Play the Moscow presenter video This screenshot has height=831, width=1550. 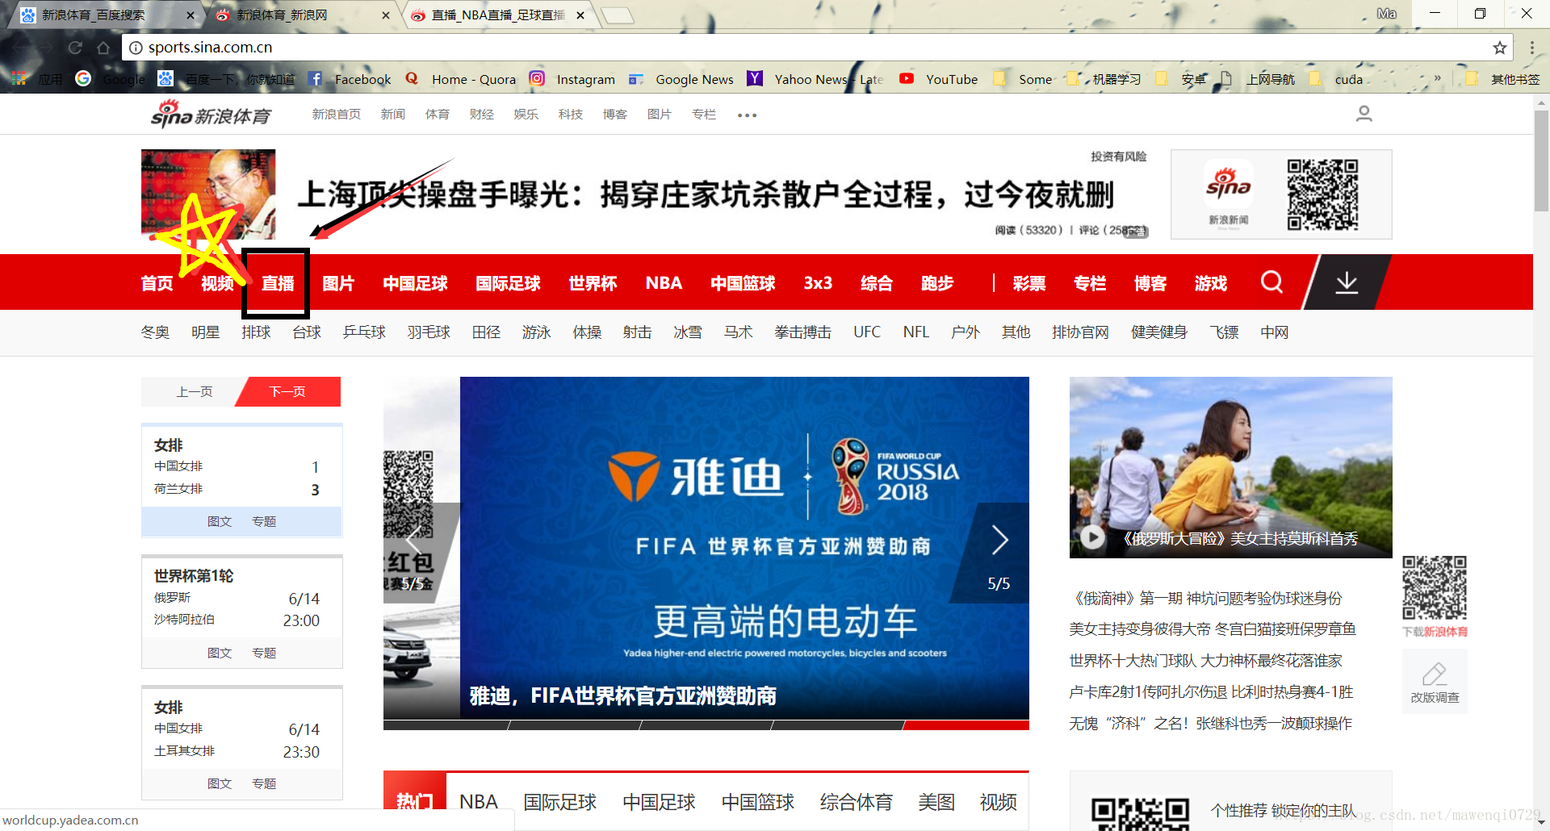pyautogui.click(x=1092, y=537)
